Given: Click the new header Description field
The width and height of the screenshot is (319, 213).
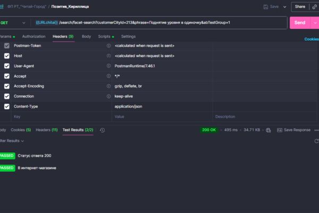Looking at the screenshot, I should coord(264,117).
